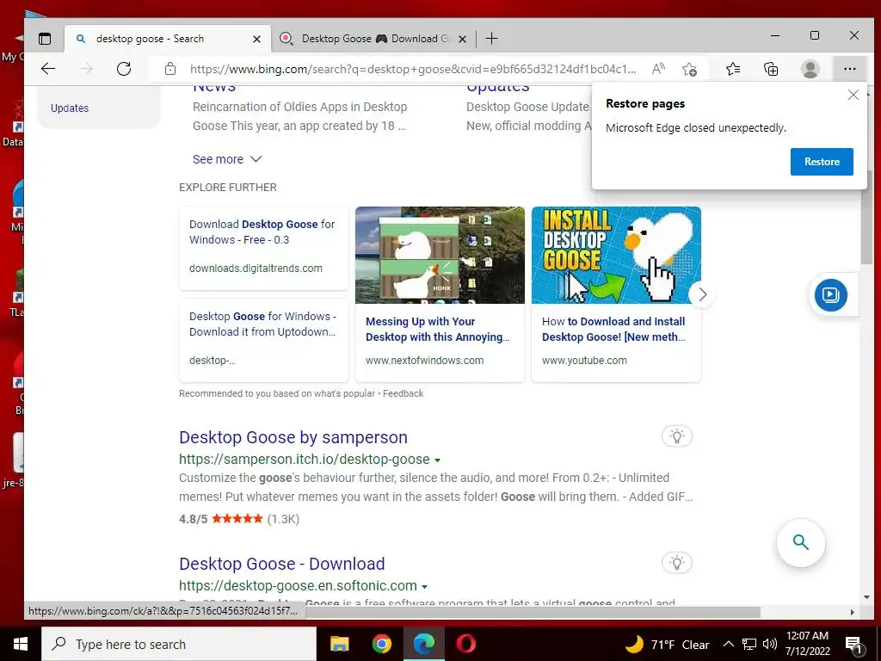881x661 pixels.
Task: View site information via the padlock icon
Action: (170, 69)
